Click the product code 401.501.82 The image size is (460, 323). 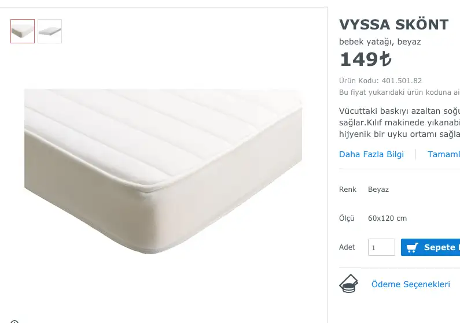click(x=402, y=80)
